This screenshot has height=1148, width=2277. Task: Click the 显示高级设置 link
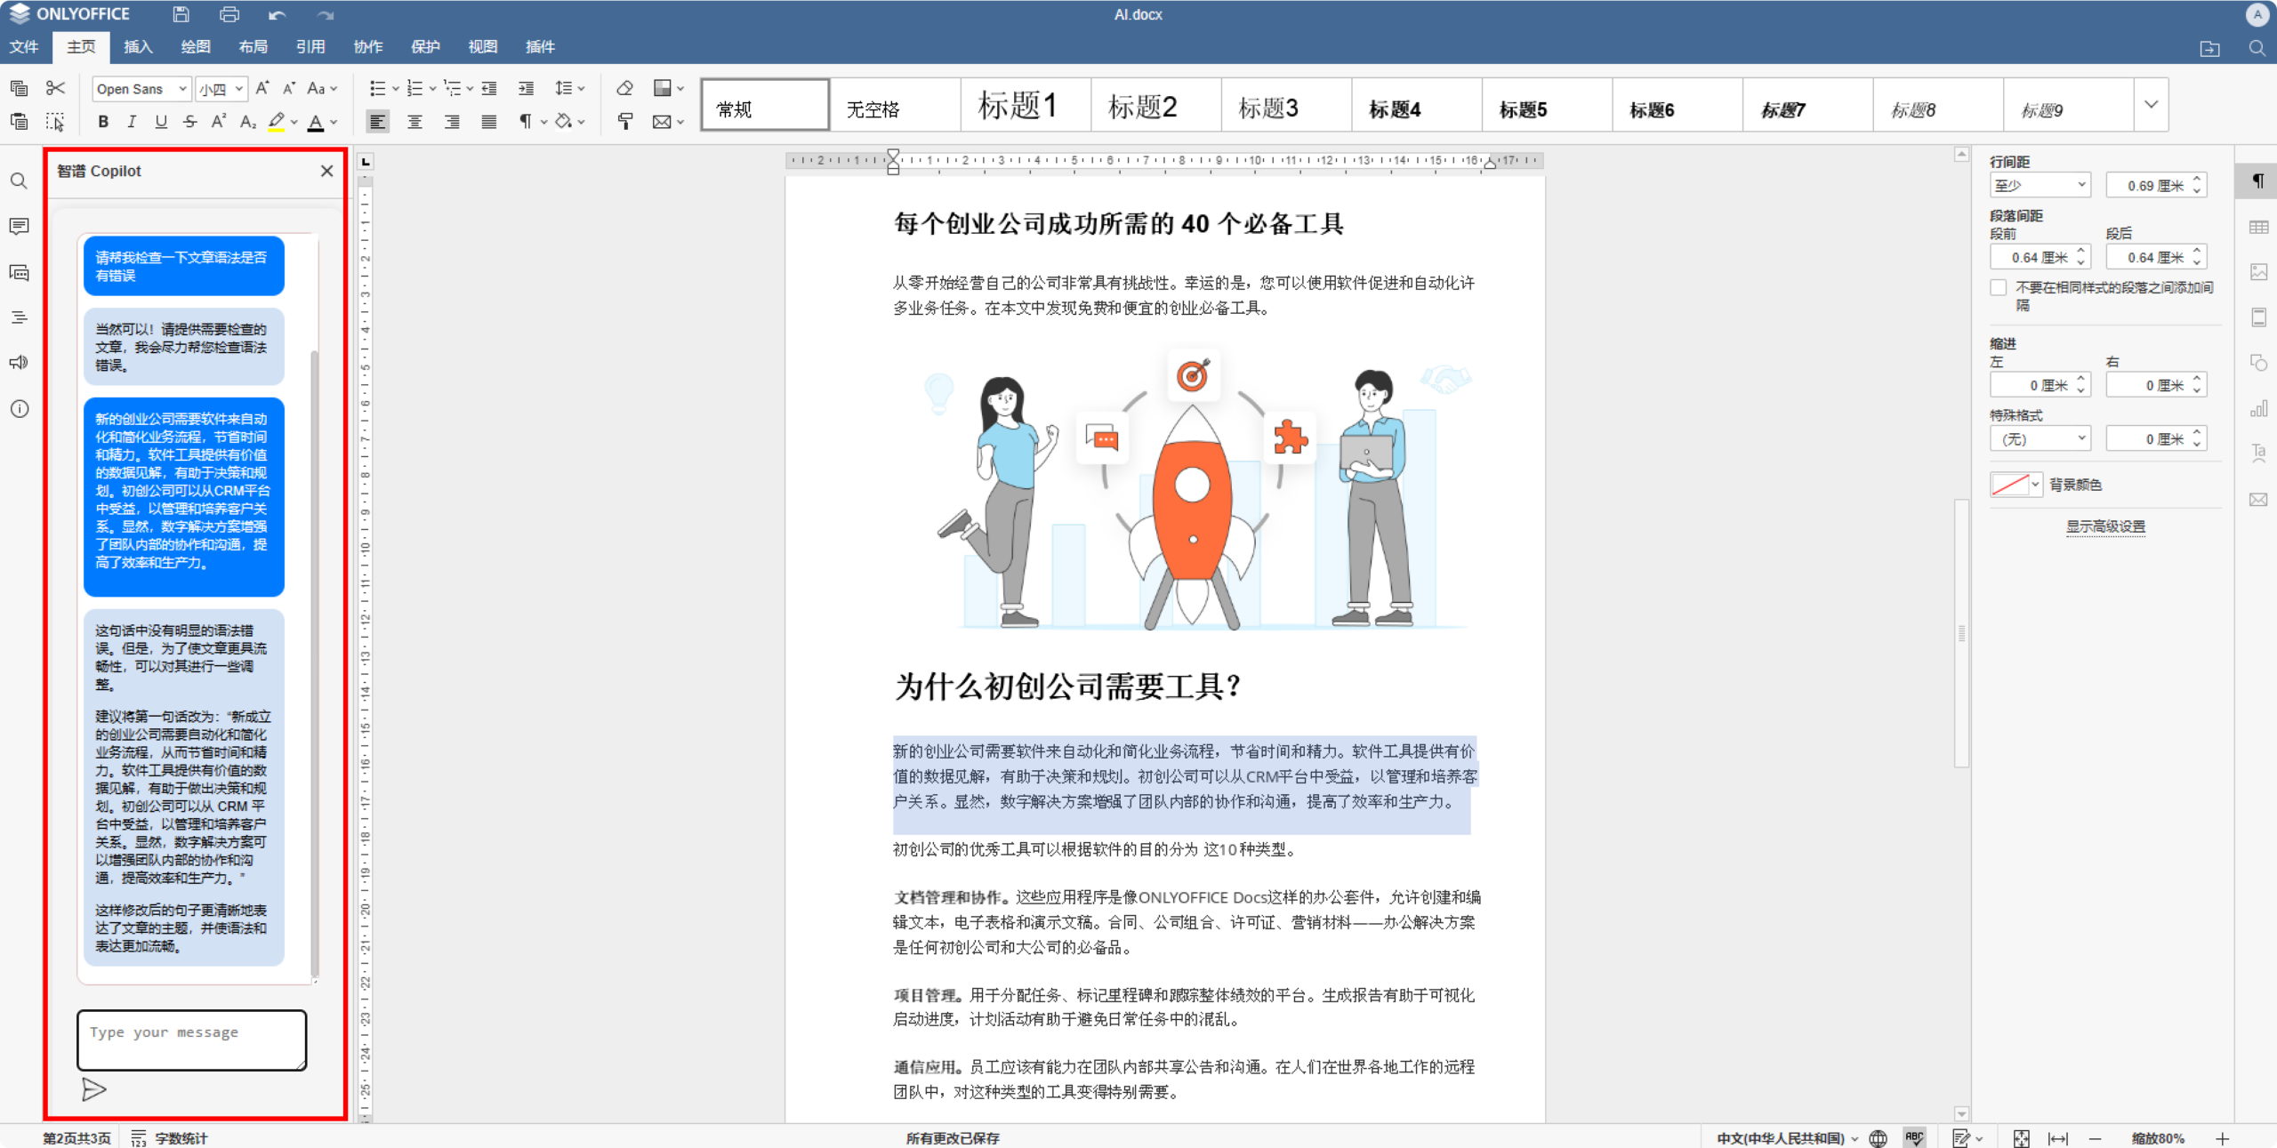(x=2105, y=526)
